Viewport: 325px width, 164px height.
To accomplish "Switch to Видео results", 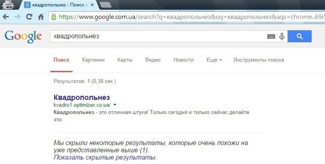I will (153, 60).
